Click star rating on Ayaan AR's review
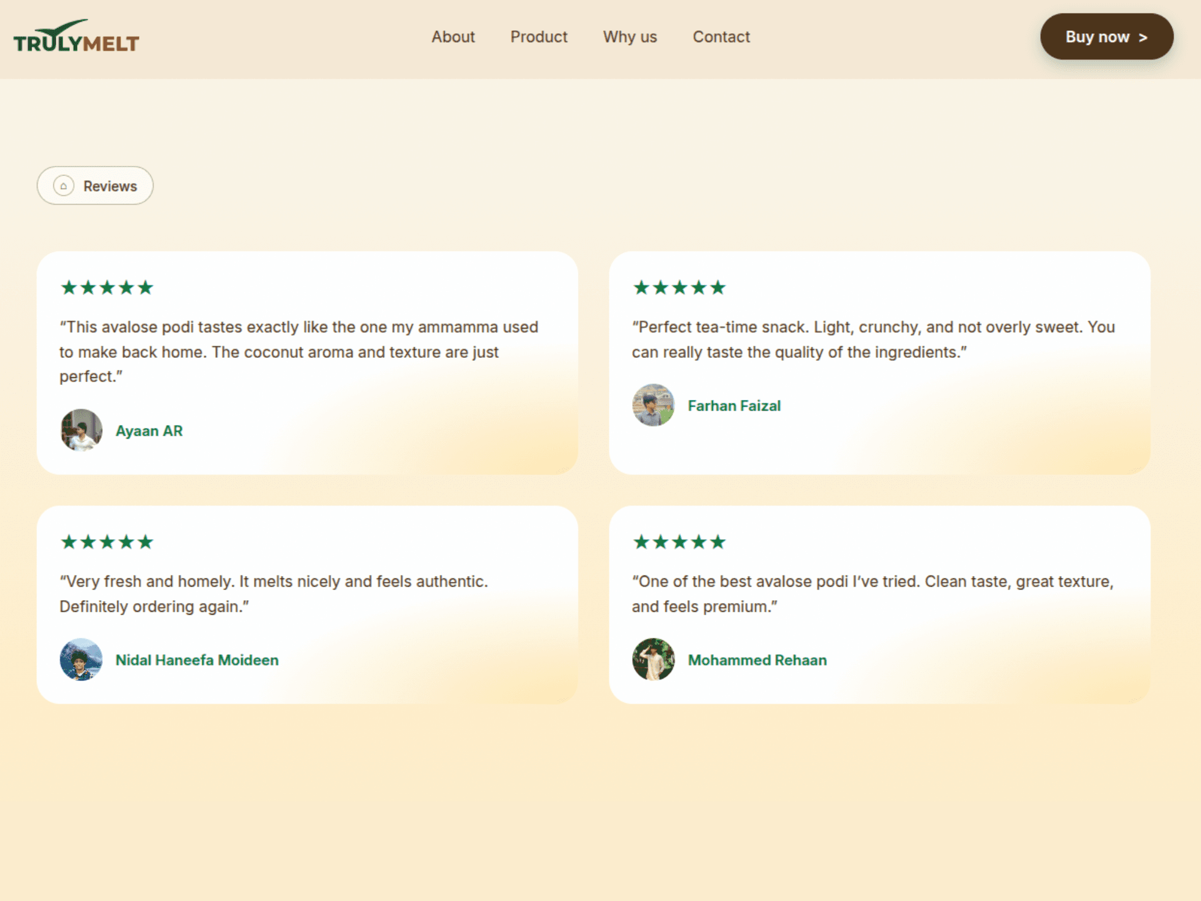The height and width of the screenshot is (901, 1201). [x=107, y=287]
